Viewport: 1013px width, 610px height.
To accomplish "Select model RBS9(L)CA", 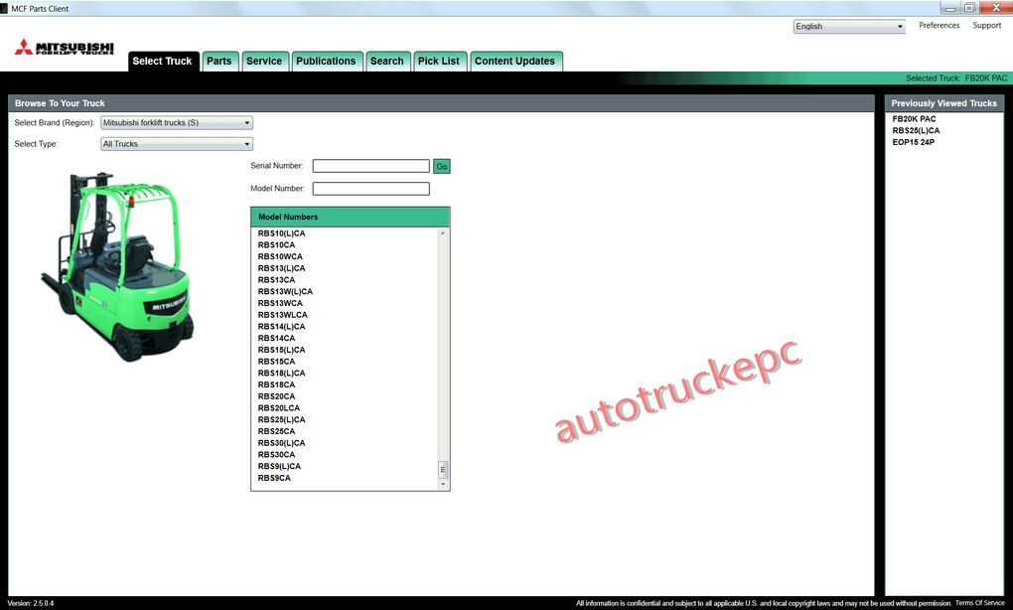I will click(x=279, y=466).
